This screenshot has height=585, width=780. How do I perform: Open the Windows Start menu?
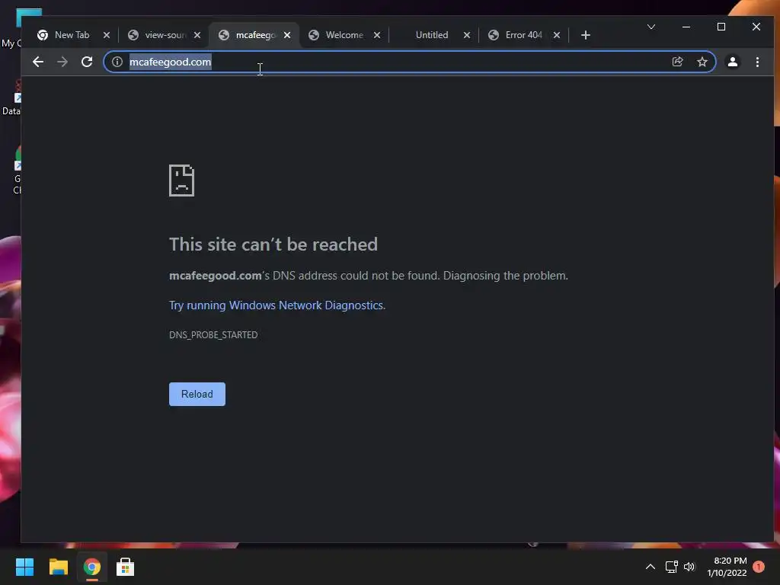[x=24, y=567]
